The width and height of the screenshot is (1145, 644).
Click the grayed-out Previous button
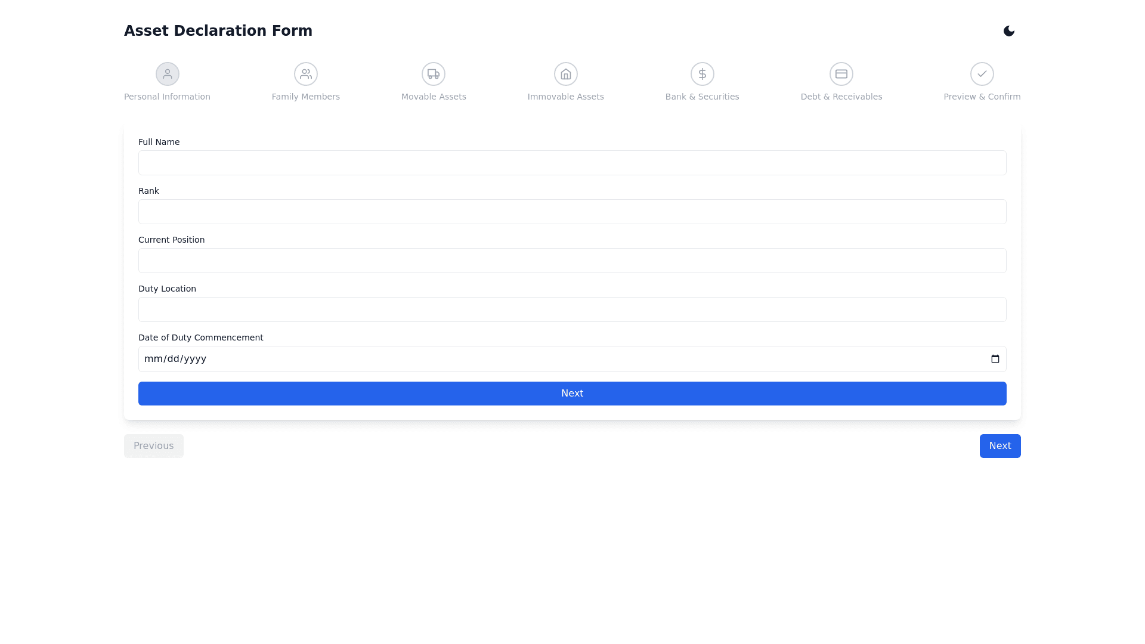click(153, 446)
